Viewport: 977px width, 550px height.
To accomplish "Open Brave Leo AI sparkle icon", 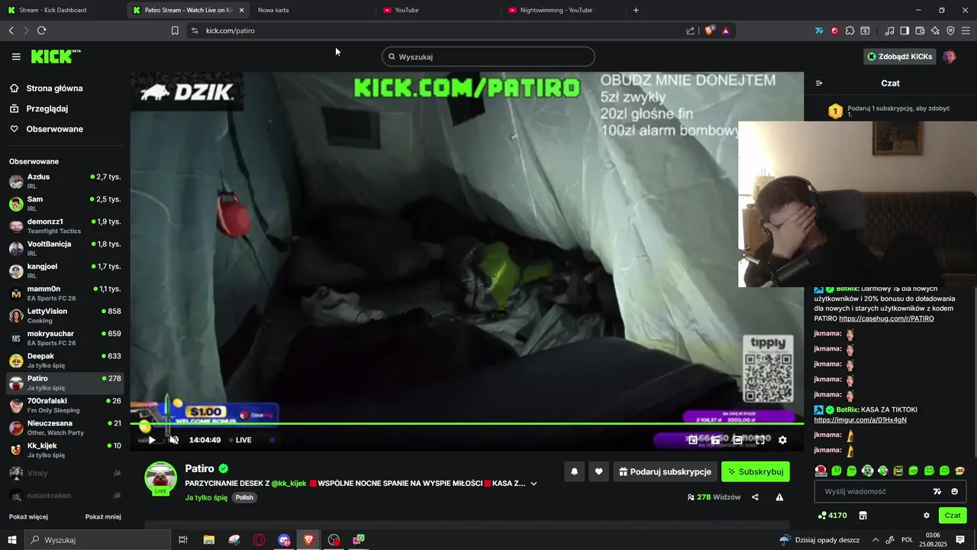I will point(935,31).
